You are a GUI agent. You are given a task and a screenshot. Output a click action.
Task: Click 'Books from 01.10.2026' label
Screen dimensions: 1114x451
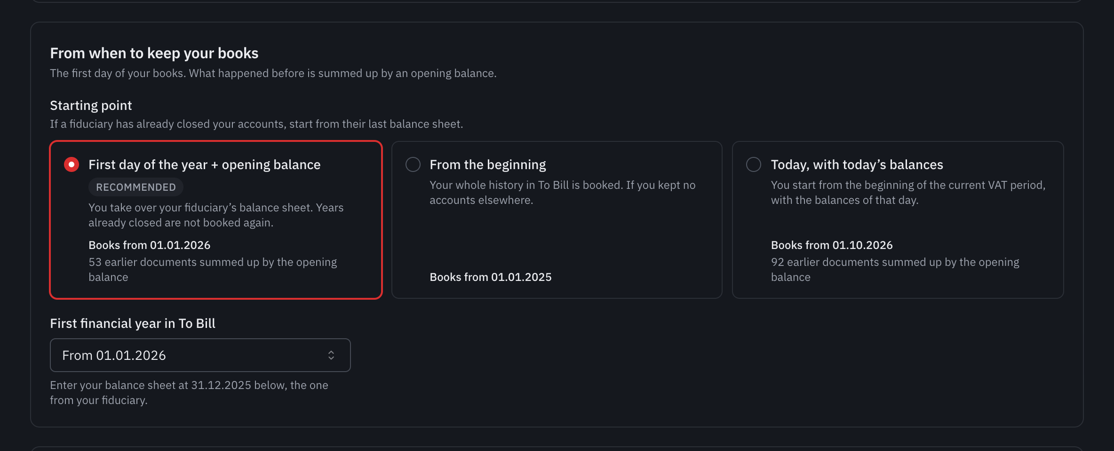832,245
